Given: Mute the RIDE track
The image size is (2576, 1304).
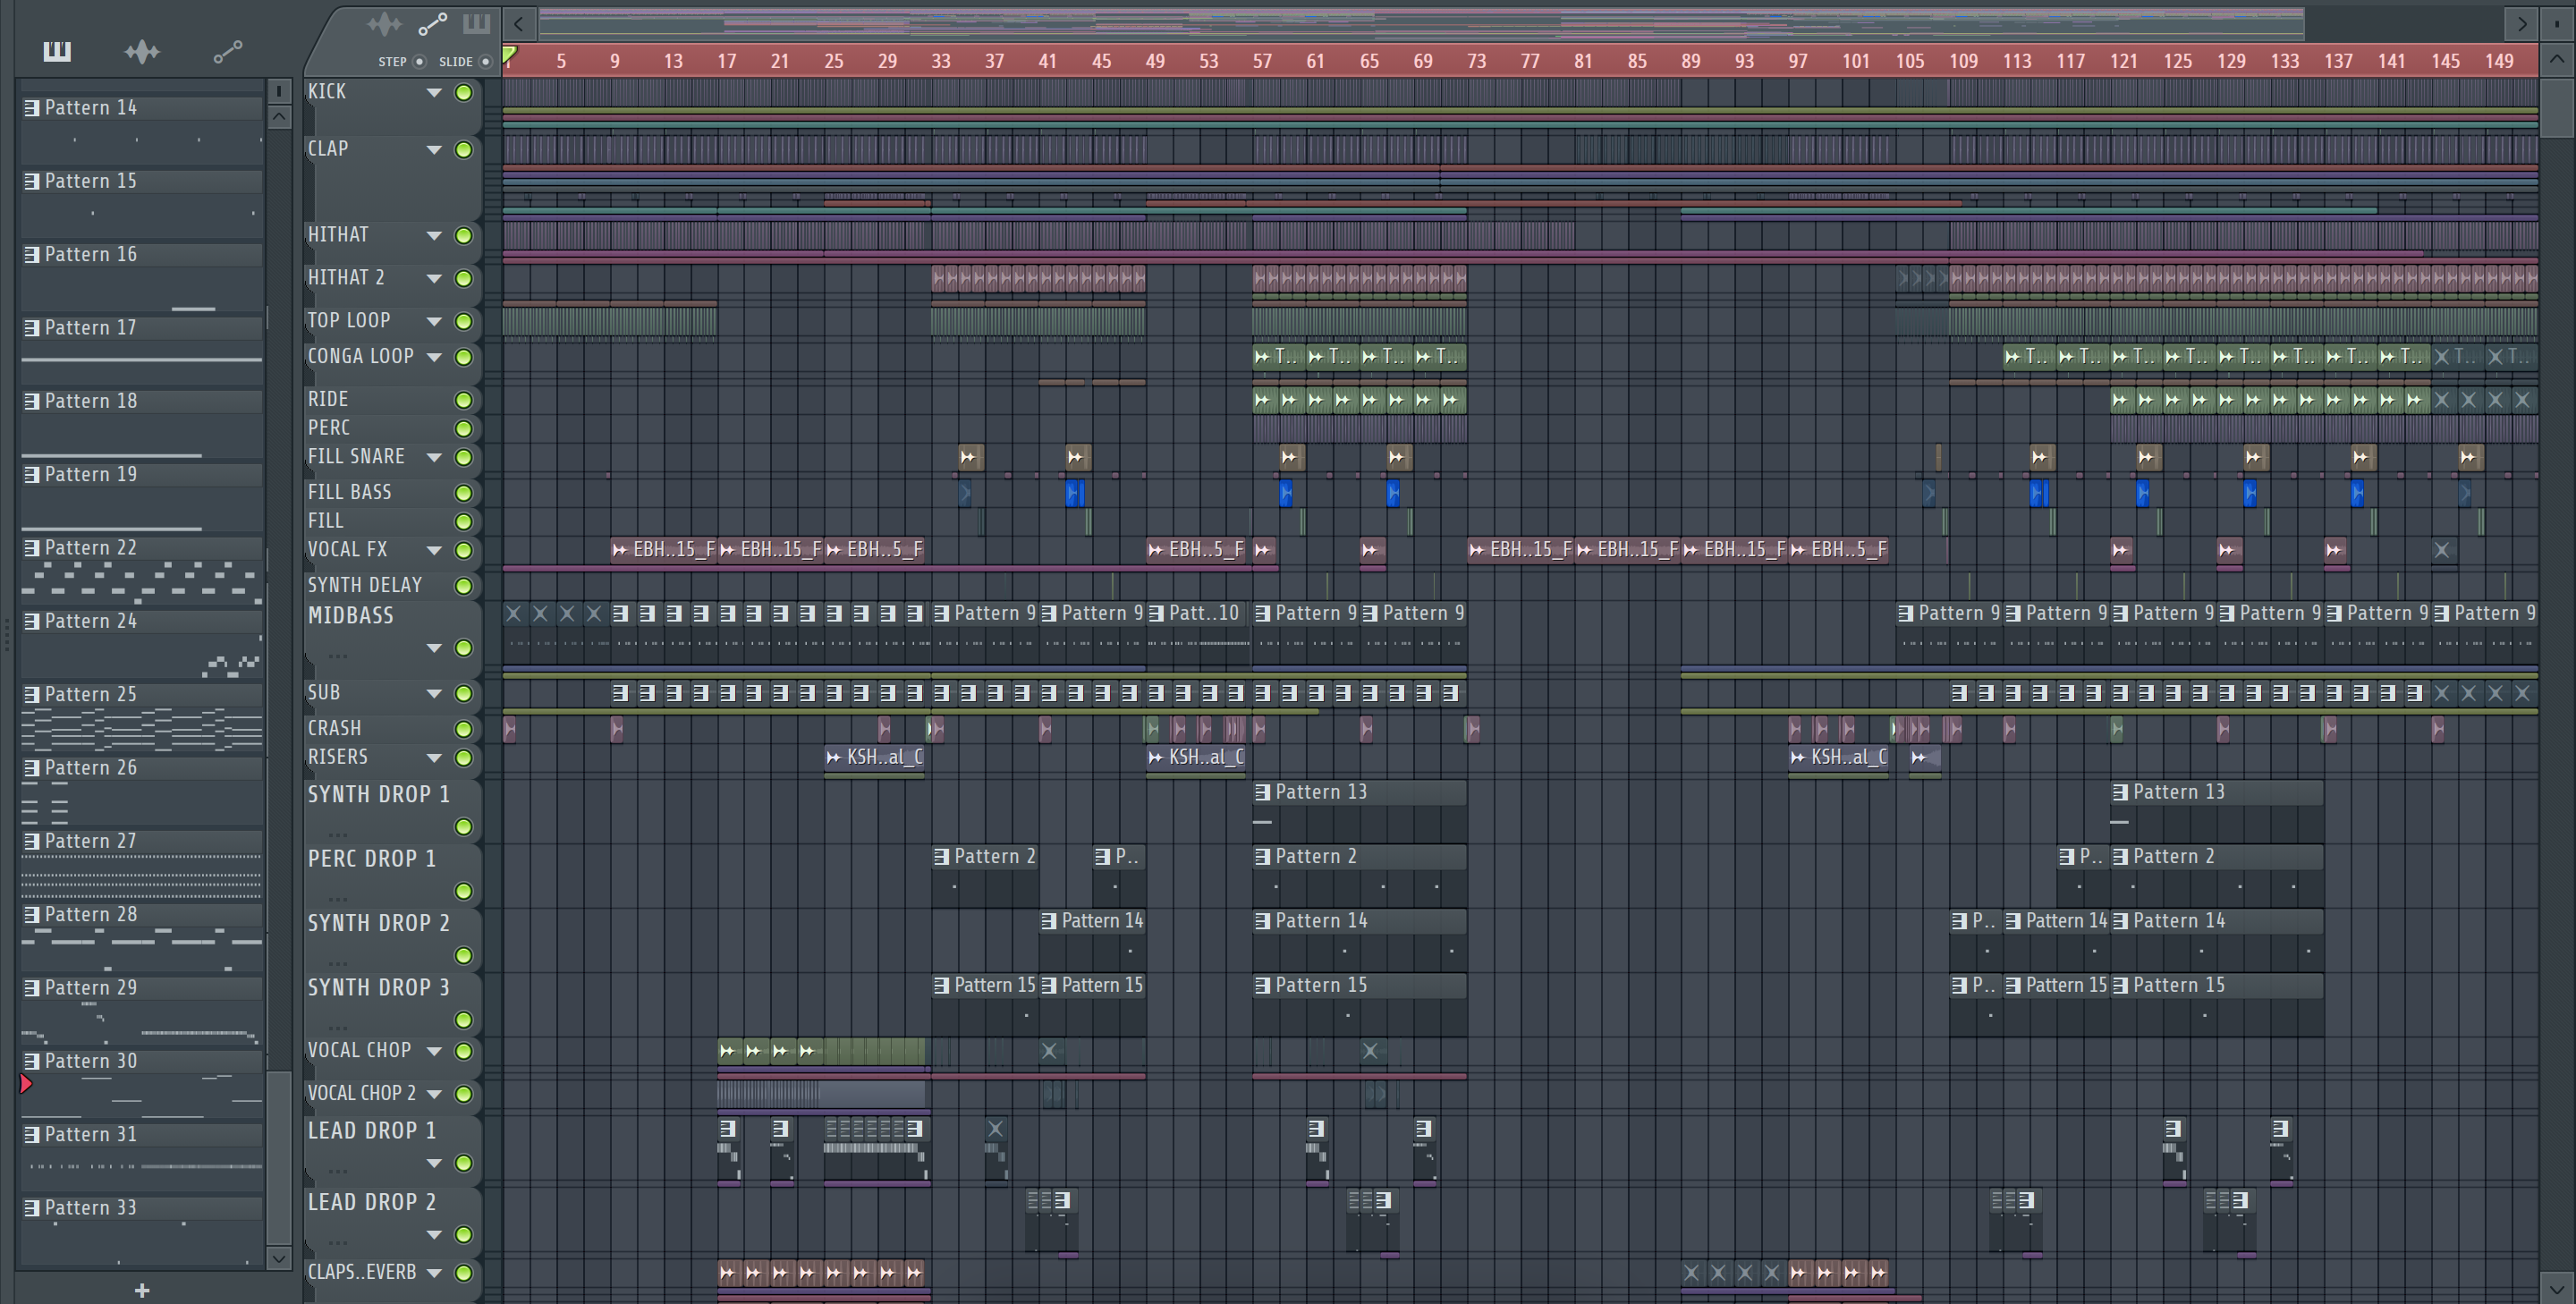Looking at the screenshot, I should (464, 400).
